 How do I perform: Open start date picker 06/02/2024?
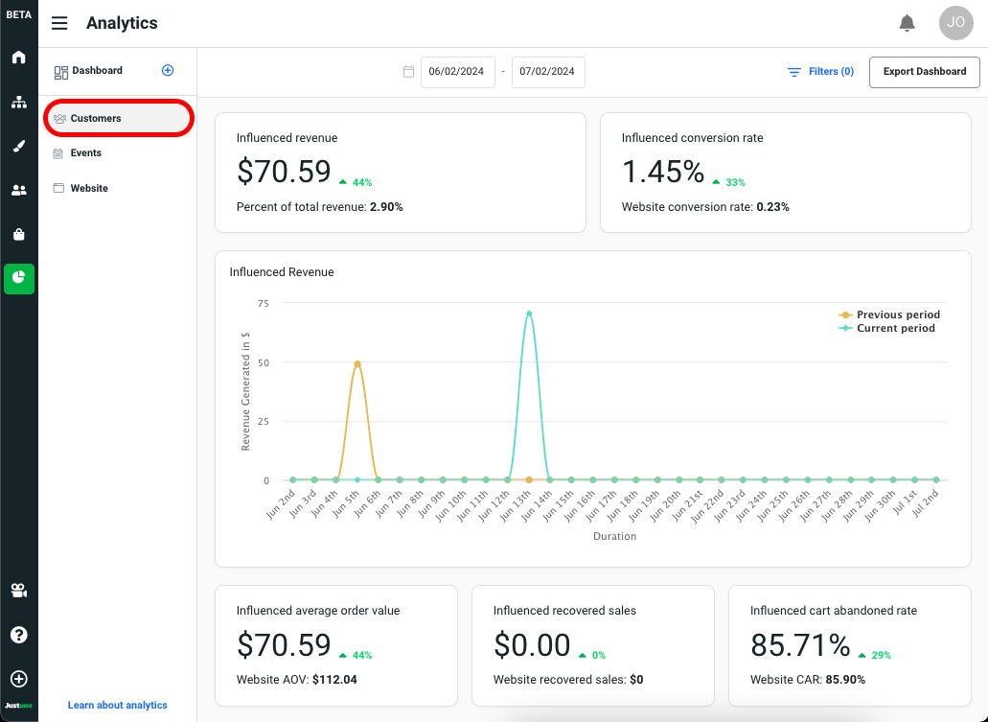(457, 72)
